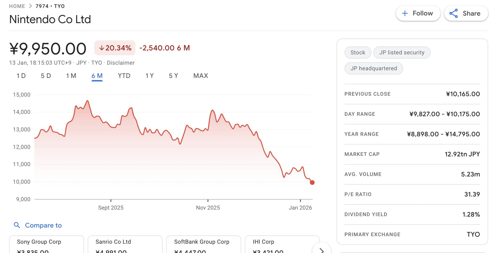Switch to 5 Y chart range

173,76
